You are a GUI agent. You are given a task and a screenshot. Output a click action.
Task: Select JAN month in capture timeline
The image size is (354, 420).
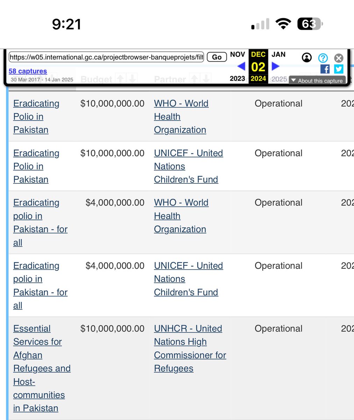(278, 54)
